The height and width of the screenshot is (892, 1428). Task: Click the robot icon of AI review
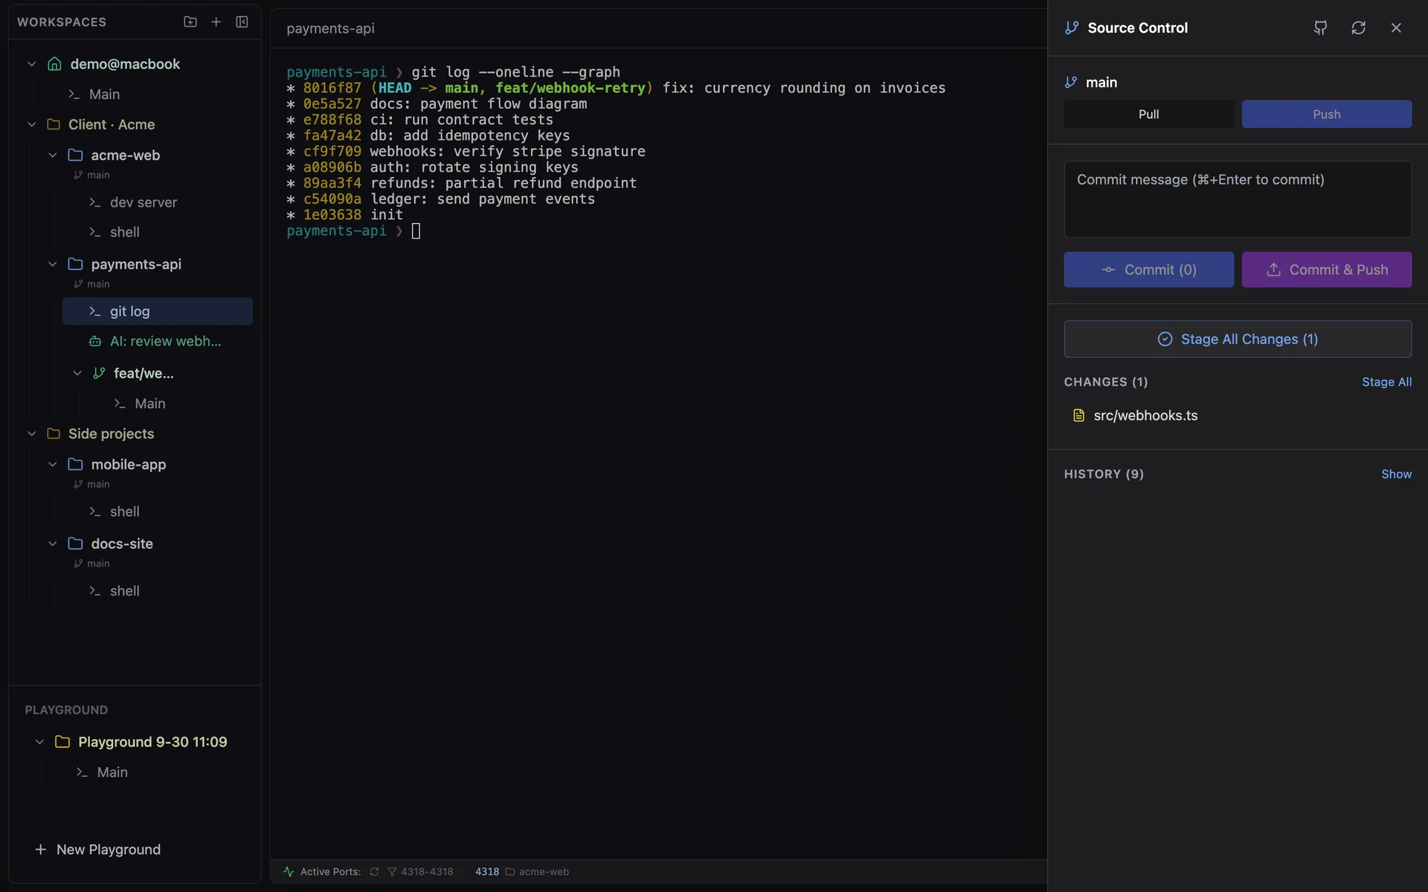95,342
